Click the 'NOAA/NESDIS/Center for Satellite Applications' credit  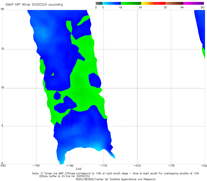pyautogui.click(x=116, y=179)
